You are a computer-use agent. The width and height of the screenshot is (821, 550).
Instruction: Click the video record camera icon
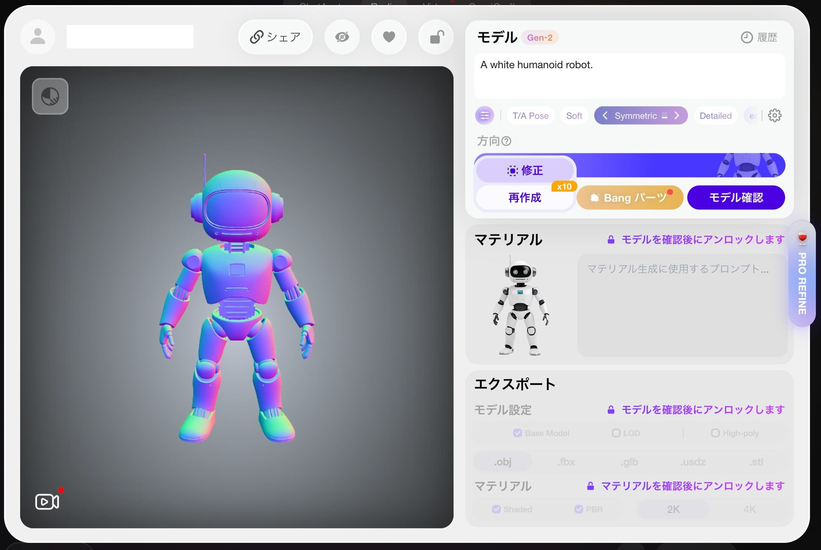tap(47, 502)
